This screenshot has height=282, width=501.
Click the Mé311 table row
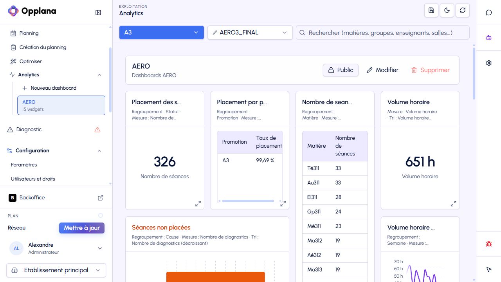pyautogui.click(x=335, y=226)
